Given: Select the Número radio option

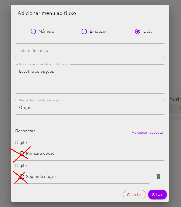Looking at the screenshot, I should 33,32.
